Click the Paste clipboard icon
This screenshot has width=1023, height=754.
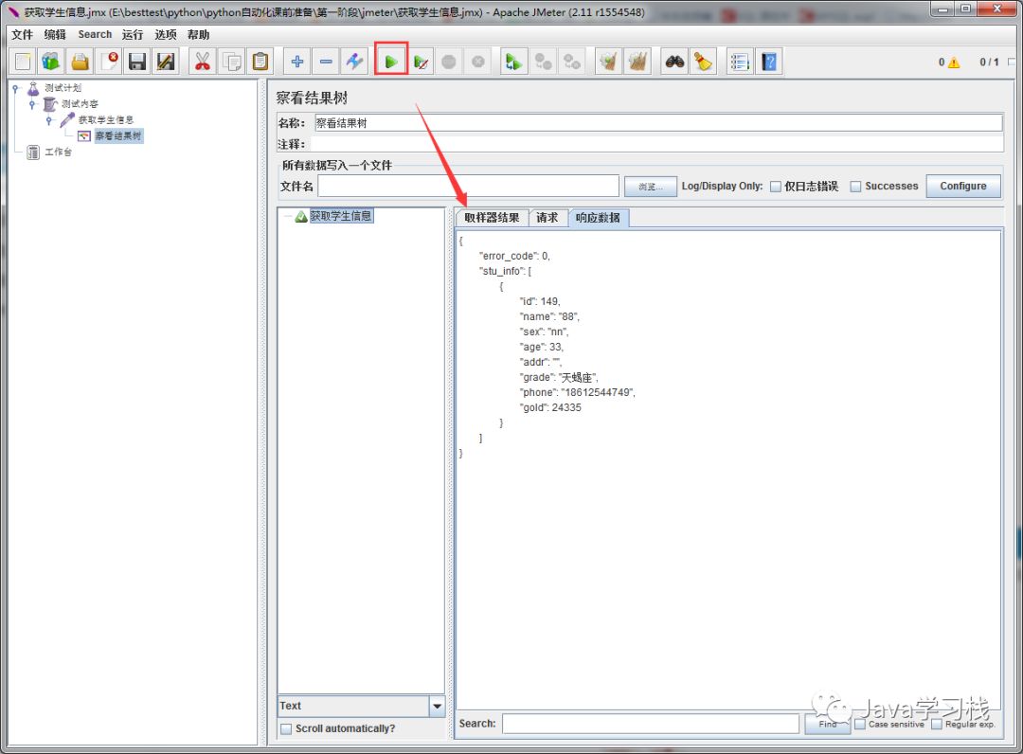coord(260,62)
